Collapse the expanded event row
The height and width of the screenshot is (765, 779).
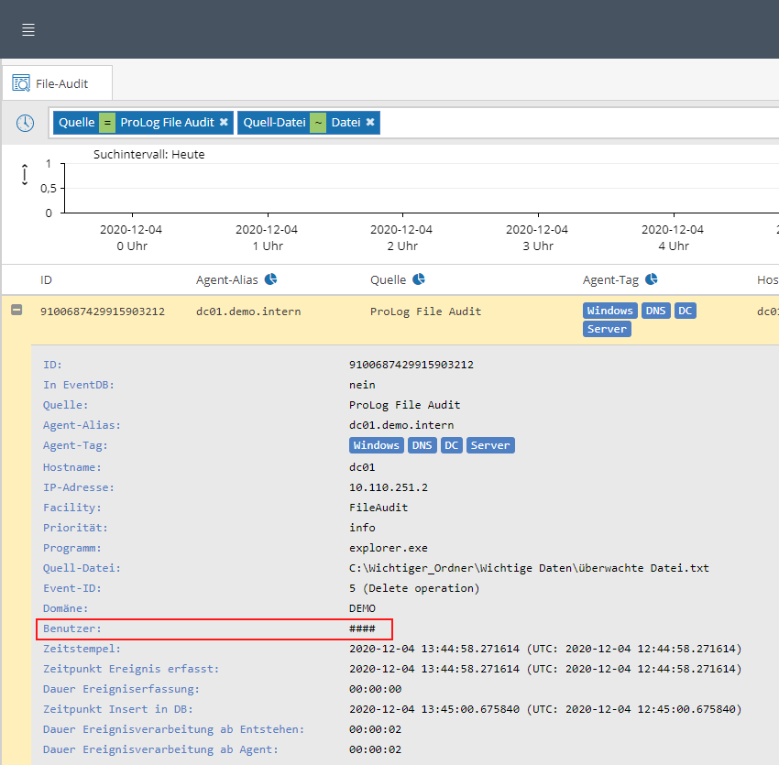click(x=16, y=311)
